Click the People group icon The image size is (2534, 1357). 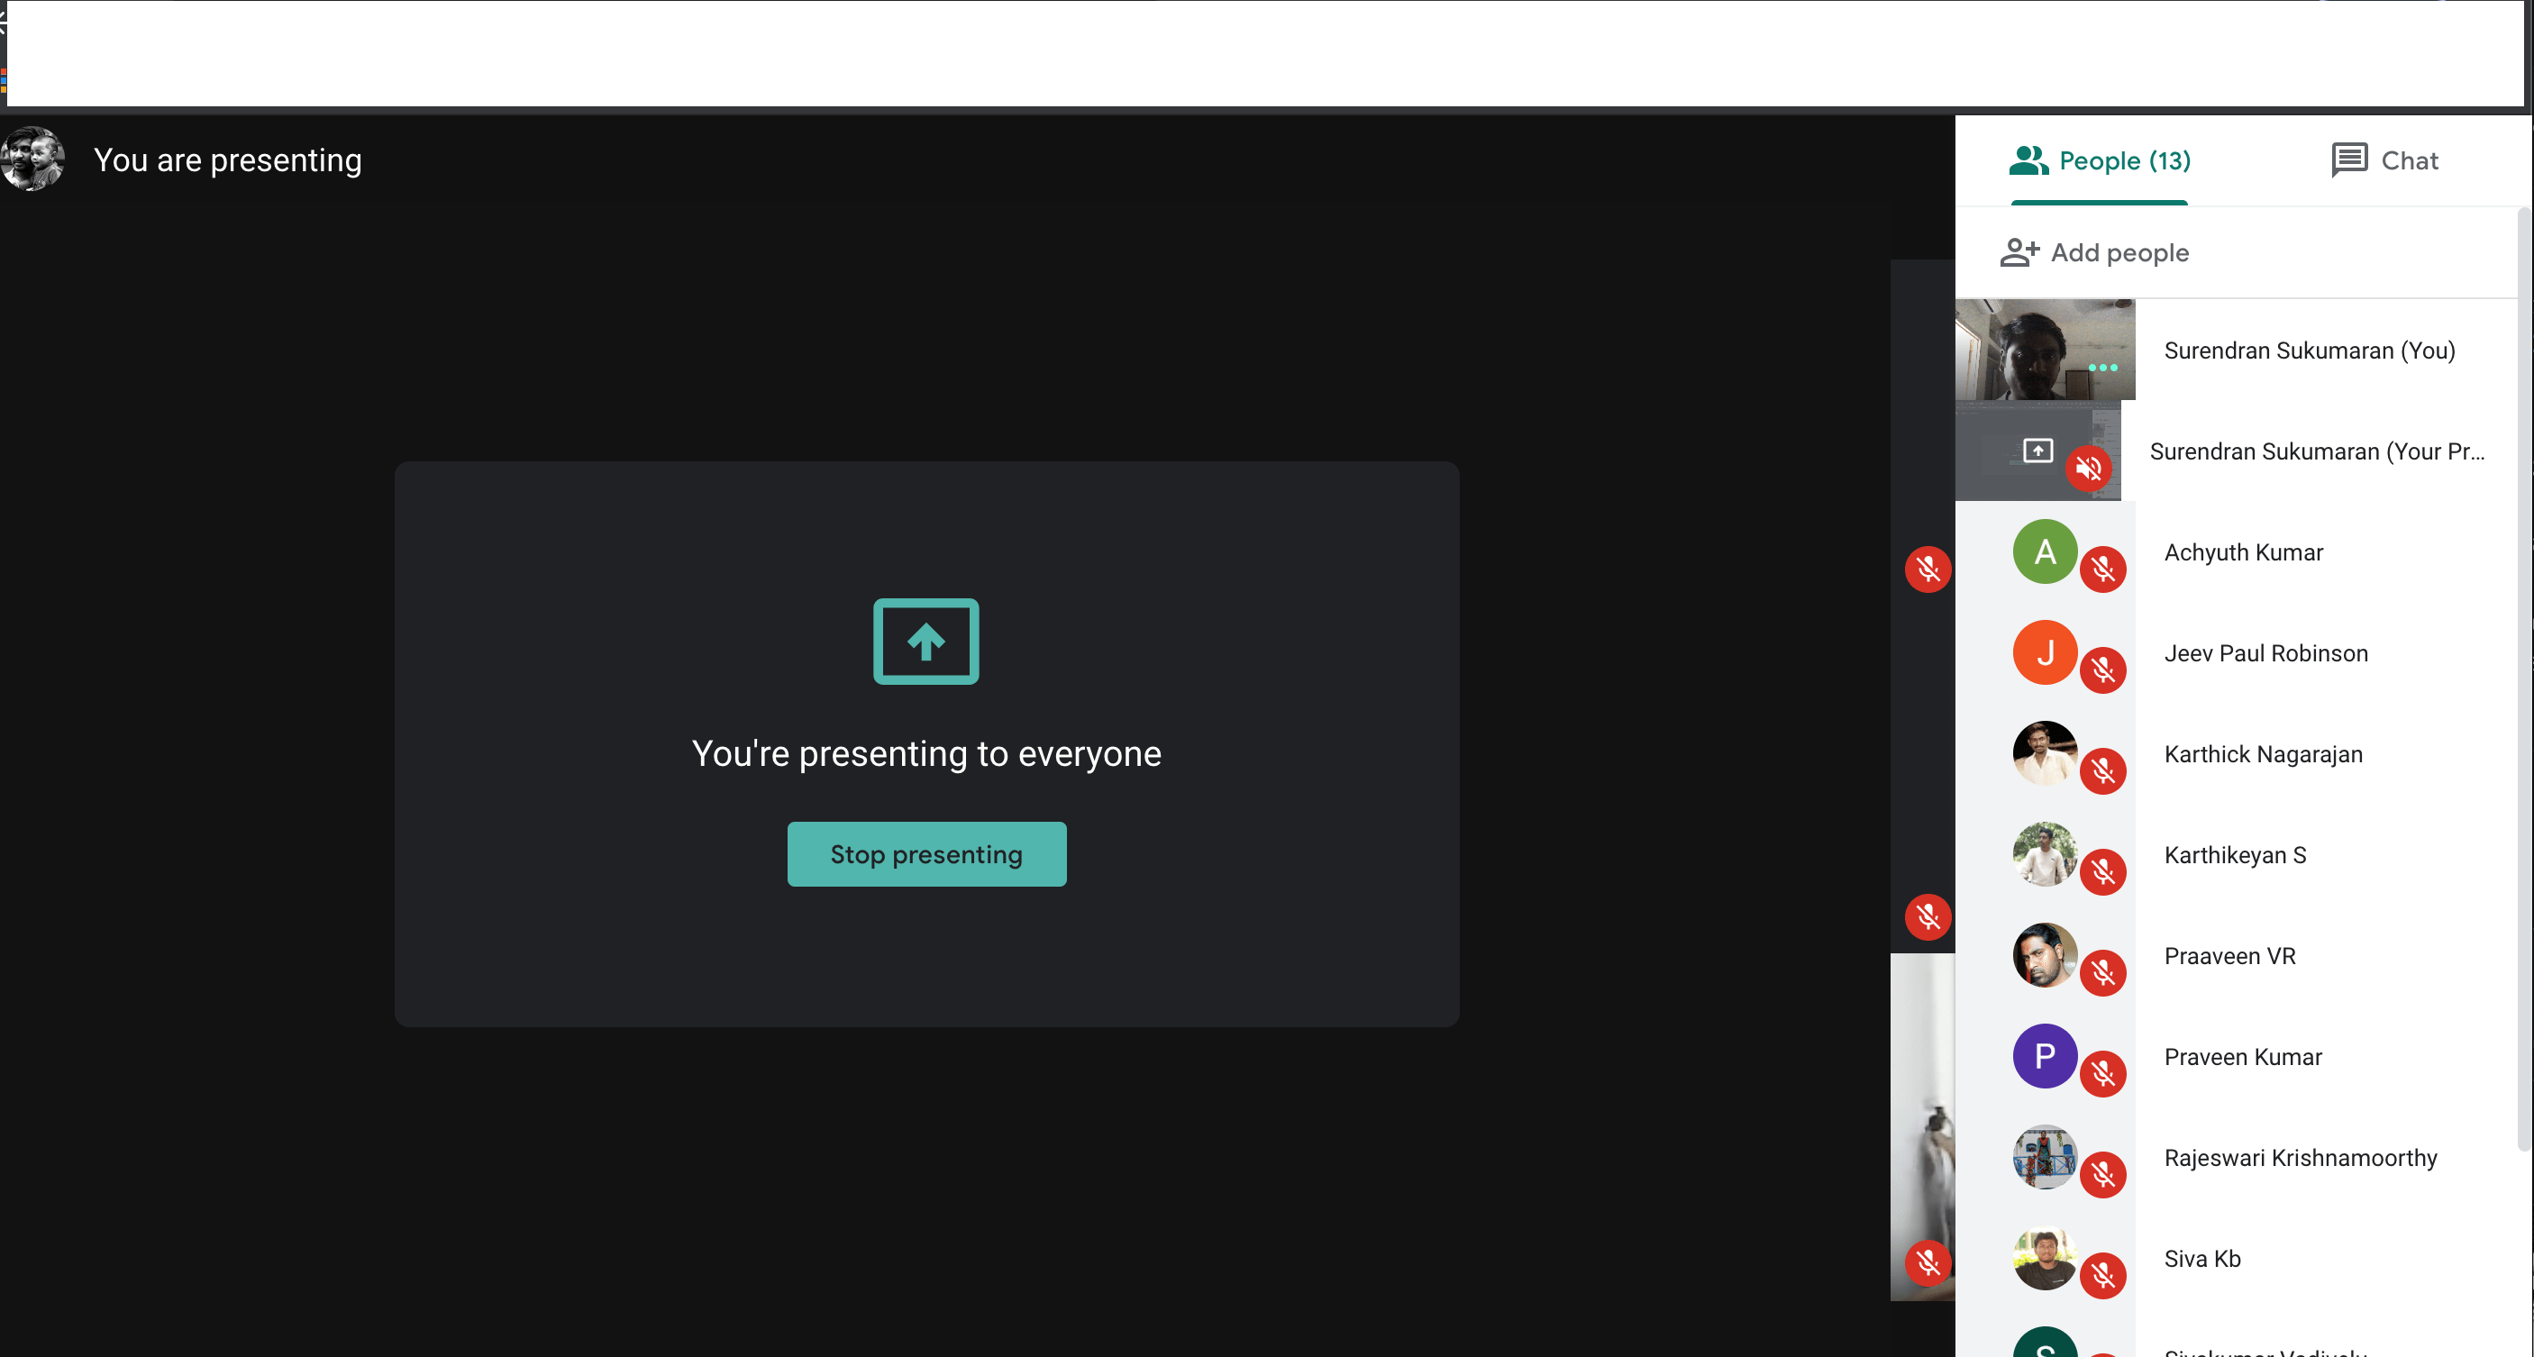pos(2028,159)
